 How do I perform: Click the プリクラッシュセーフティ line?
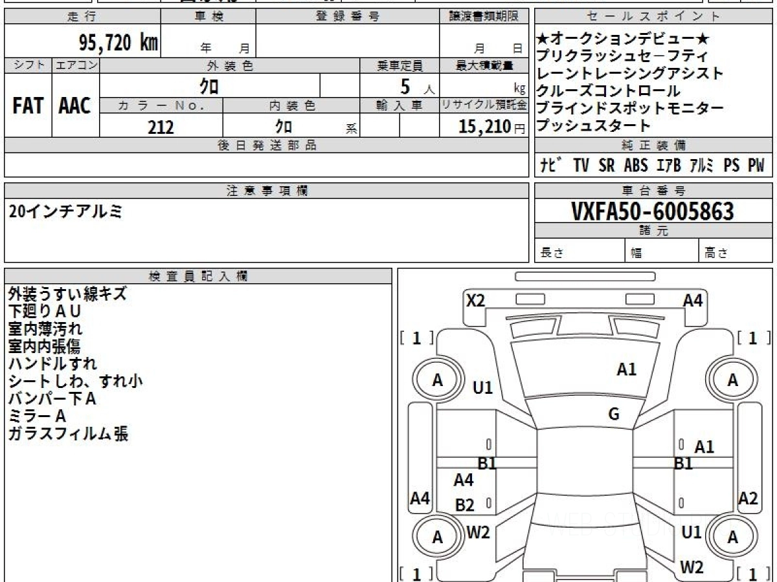pyautogui.click(x=622, y=56)
